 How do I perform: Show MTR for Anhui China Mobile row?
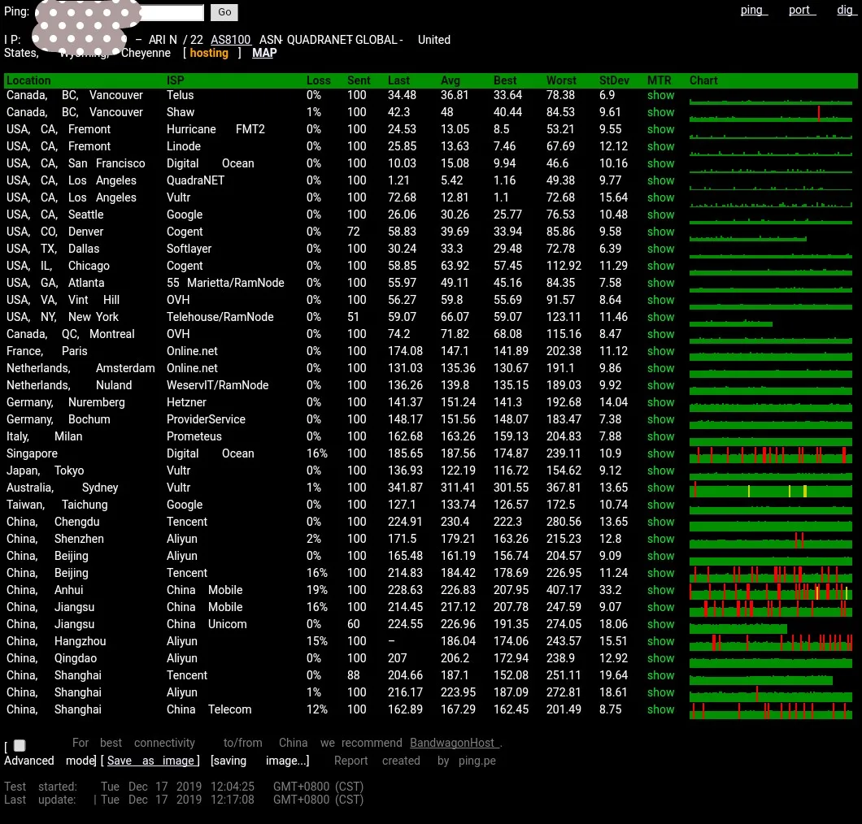[660, 589]
